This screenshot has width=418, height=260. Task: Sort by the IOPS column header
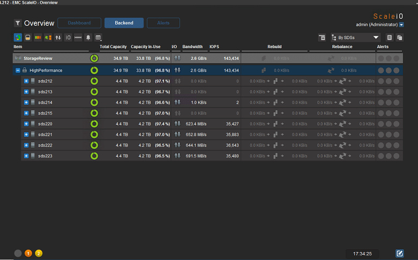(x=214, y=47)
